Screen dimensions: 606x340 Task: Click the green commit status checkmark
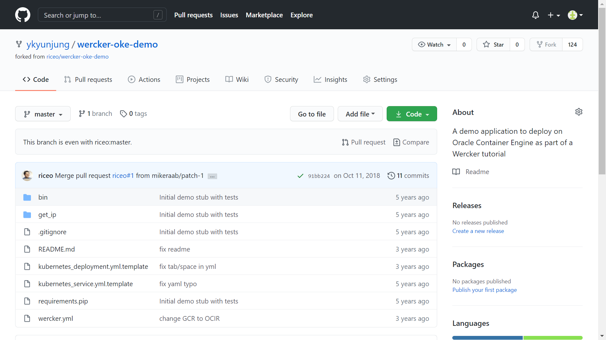pyautogui.click(x=300, y=176)
